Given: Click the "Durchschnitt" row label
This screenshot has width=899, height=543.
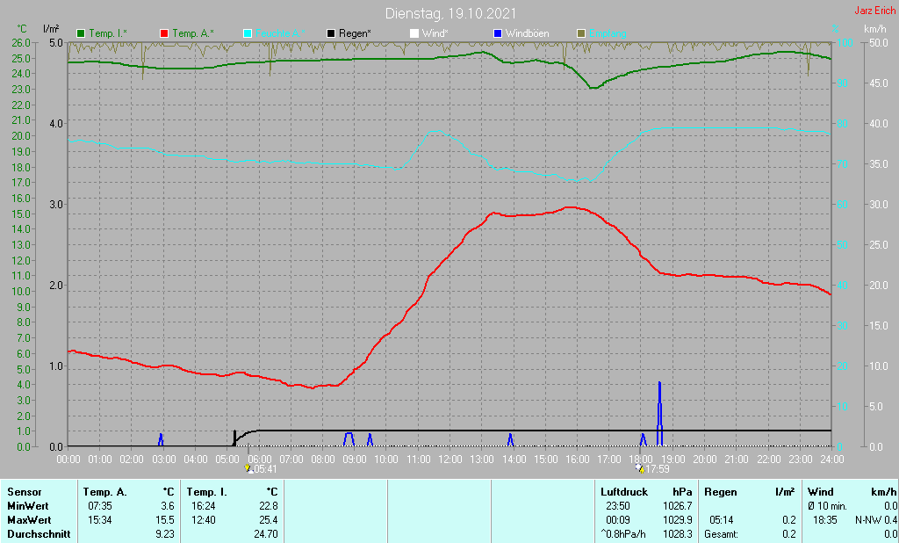Looking at the screenshot, I should [x=39, y=534].
